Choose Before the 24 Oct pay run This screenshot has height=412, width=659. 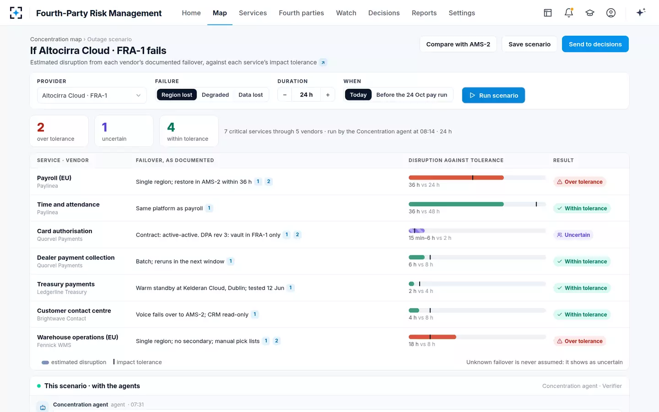point(412,95)
